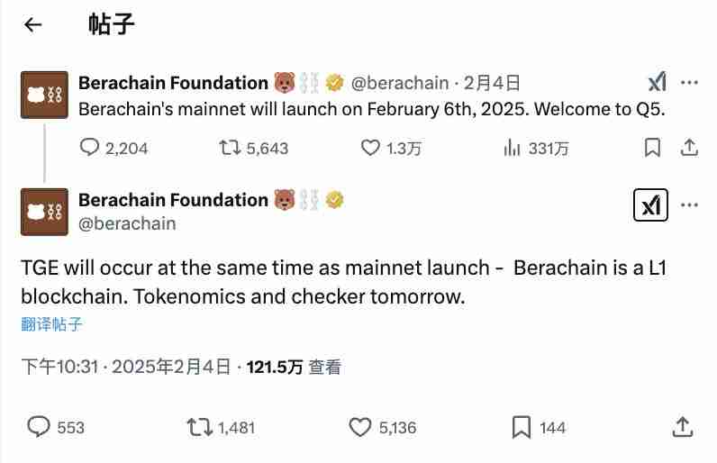This screenshot has width=717, height=463.
Task: Click the back arrow icon
Action: [33, 25]
